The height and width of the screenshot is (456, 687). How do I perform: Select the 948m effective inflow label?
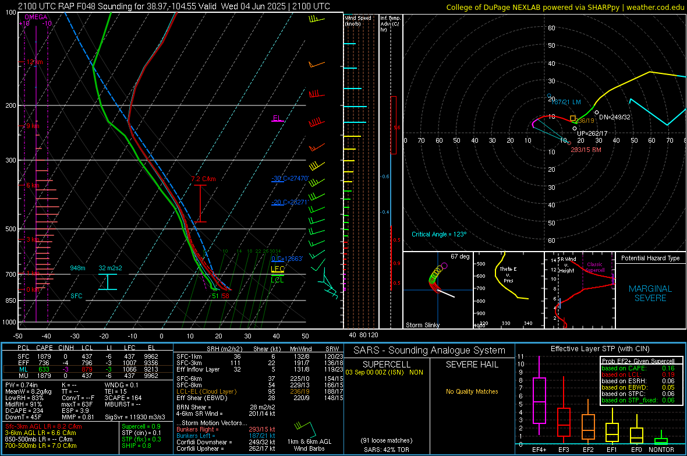click(77, 268)
